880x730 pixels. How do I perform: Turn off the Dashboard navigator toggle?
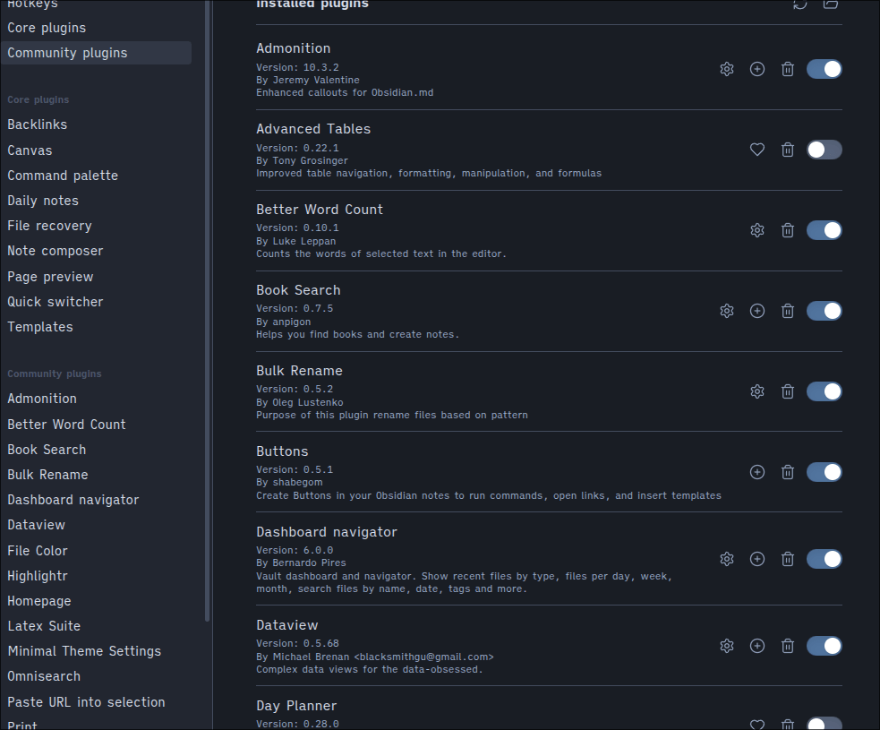click(x=824, y=559)
